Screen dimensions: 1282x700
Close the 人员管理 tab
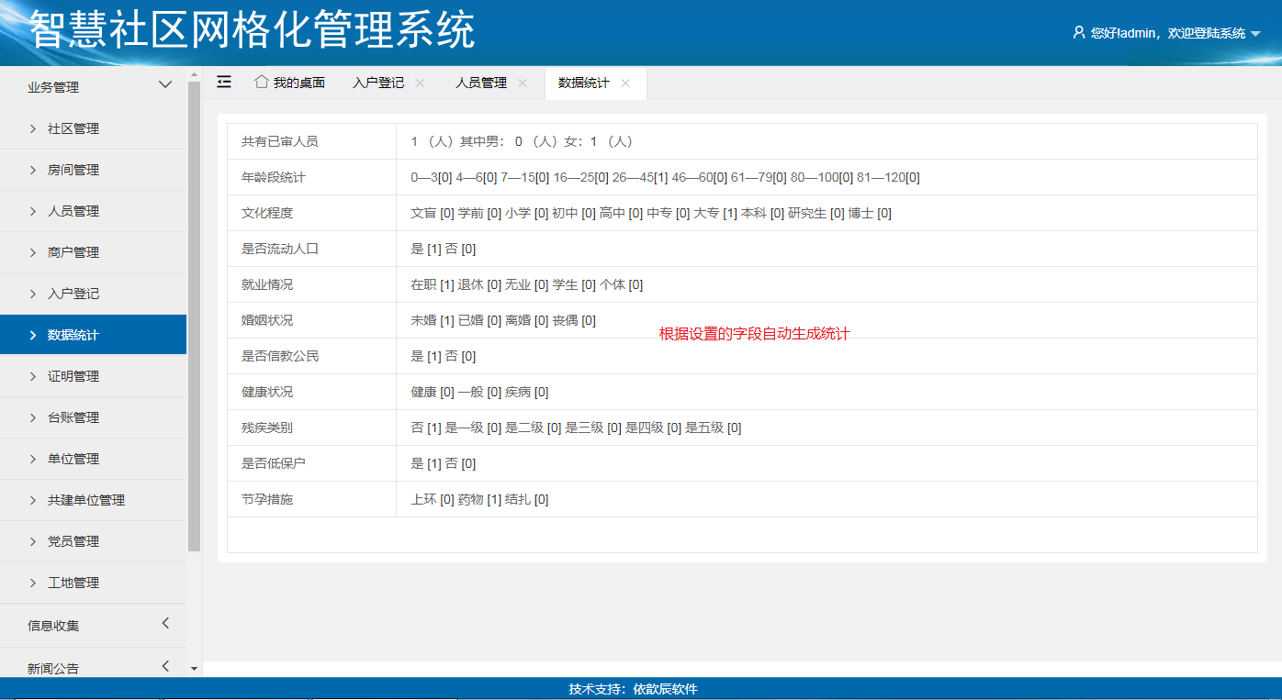(x=523, y=83)
